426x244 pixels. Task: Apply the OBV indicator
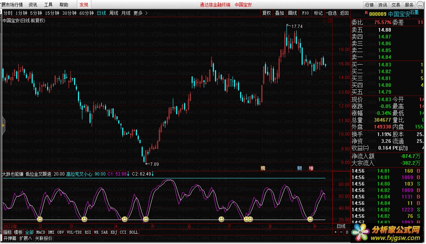pyautogui.click(x=61, y=232)
